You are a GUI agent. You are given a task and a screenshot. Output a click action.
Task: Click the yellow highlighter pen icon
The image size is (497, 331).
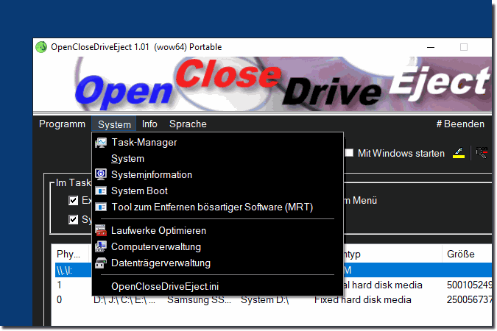click(459, 153)
